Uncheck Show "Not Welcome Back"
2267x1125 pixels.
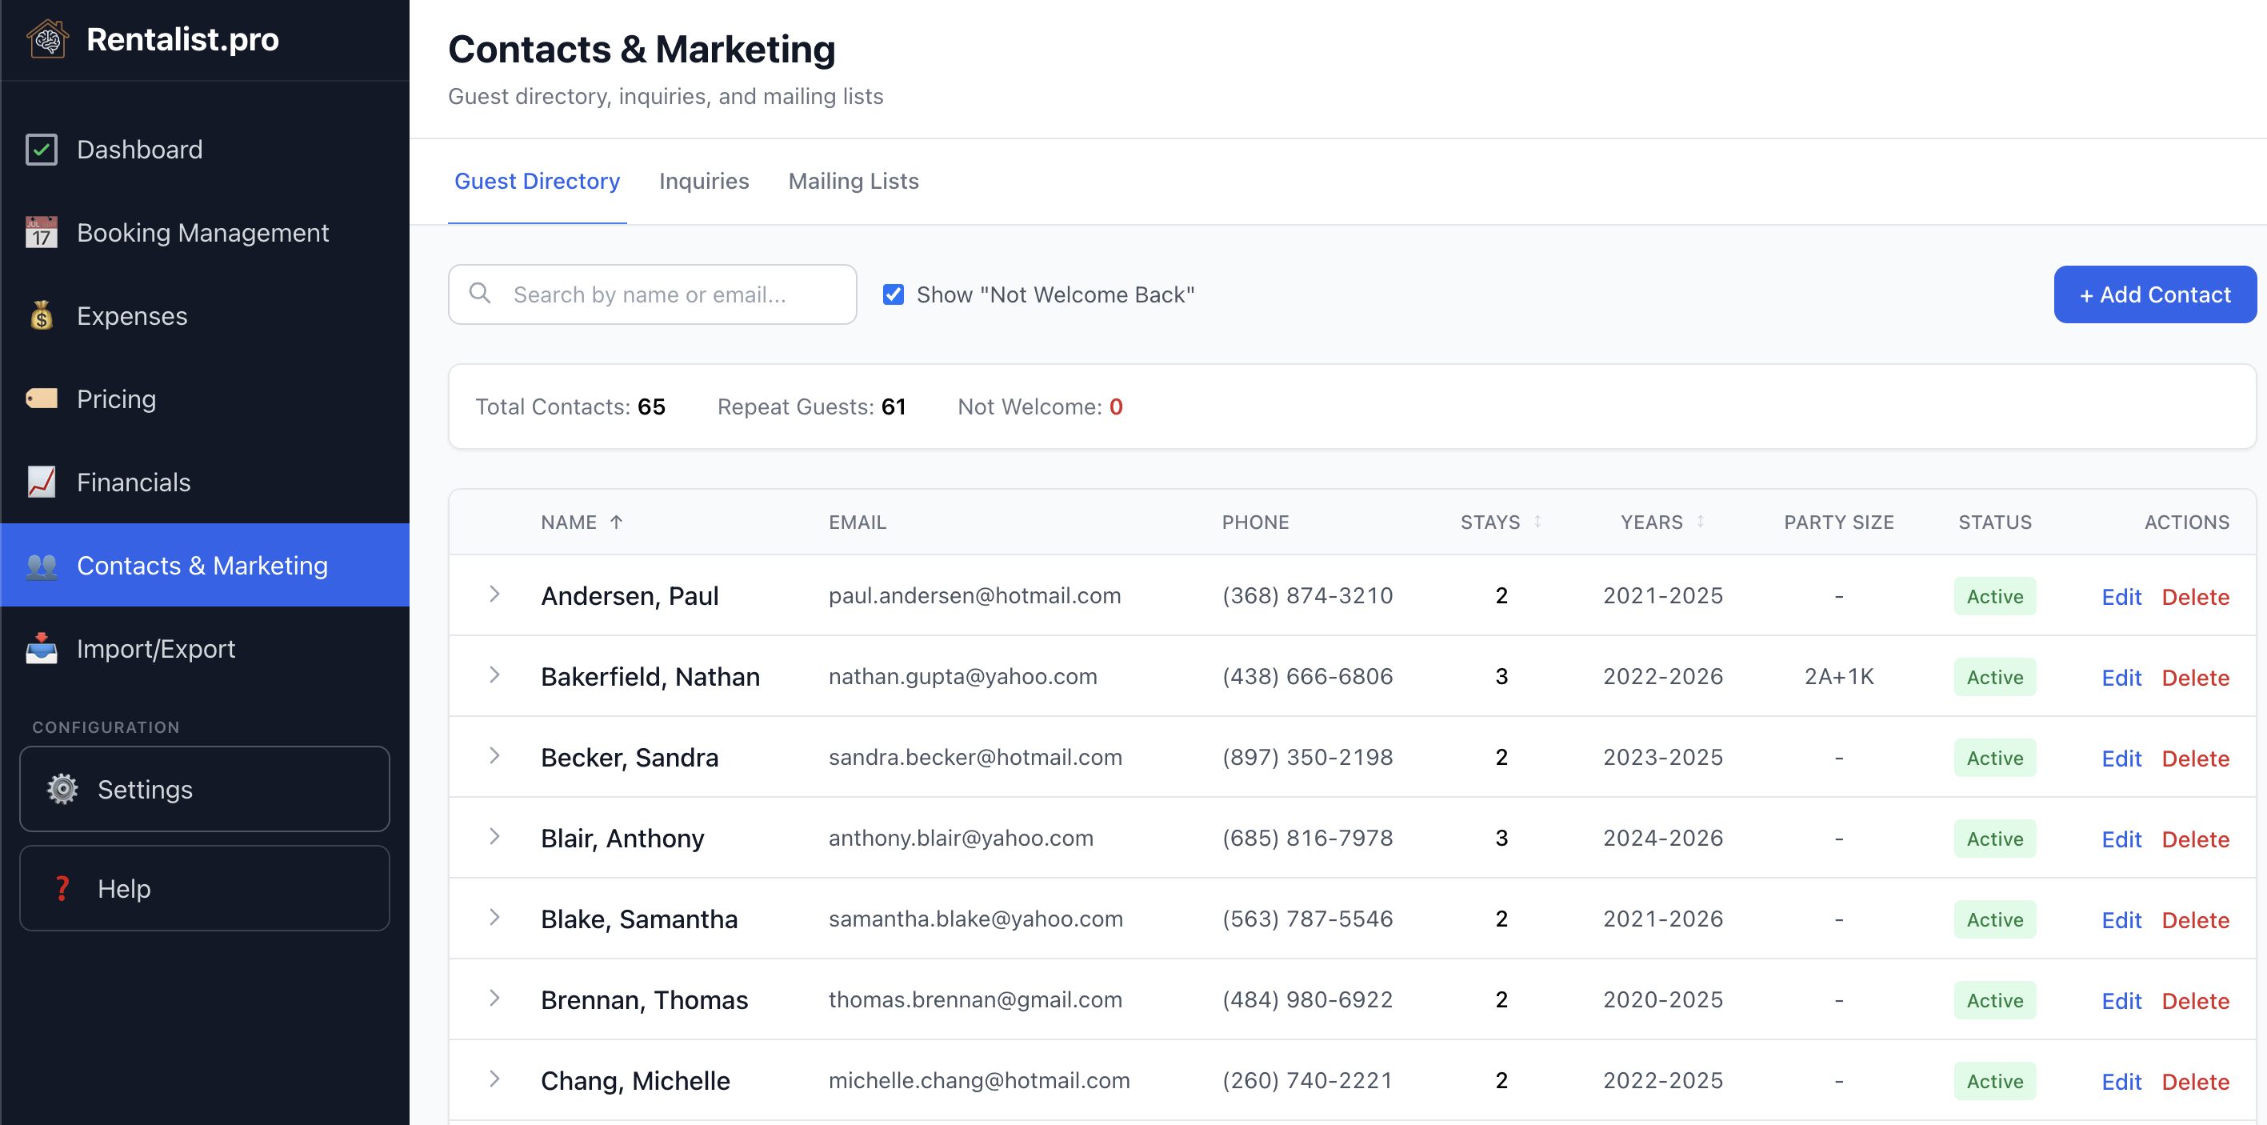tap(894, 294)
